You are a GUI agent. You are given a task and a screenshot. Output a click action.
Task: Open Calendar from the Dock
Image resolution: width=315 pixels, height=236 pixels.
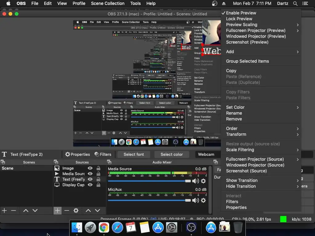click(131, 227)
